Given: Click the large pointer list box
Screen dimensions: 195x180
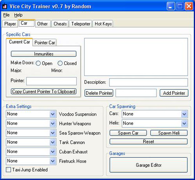Looking at the screenshot, I should pos(136,57).
